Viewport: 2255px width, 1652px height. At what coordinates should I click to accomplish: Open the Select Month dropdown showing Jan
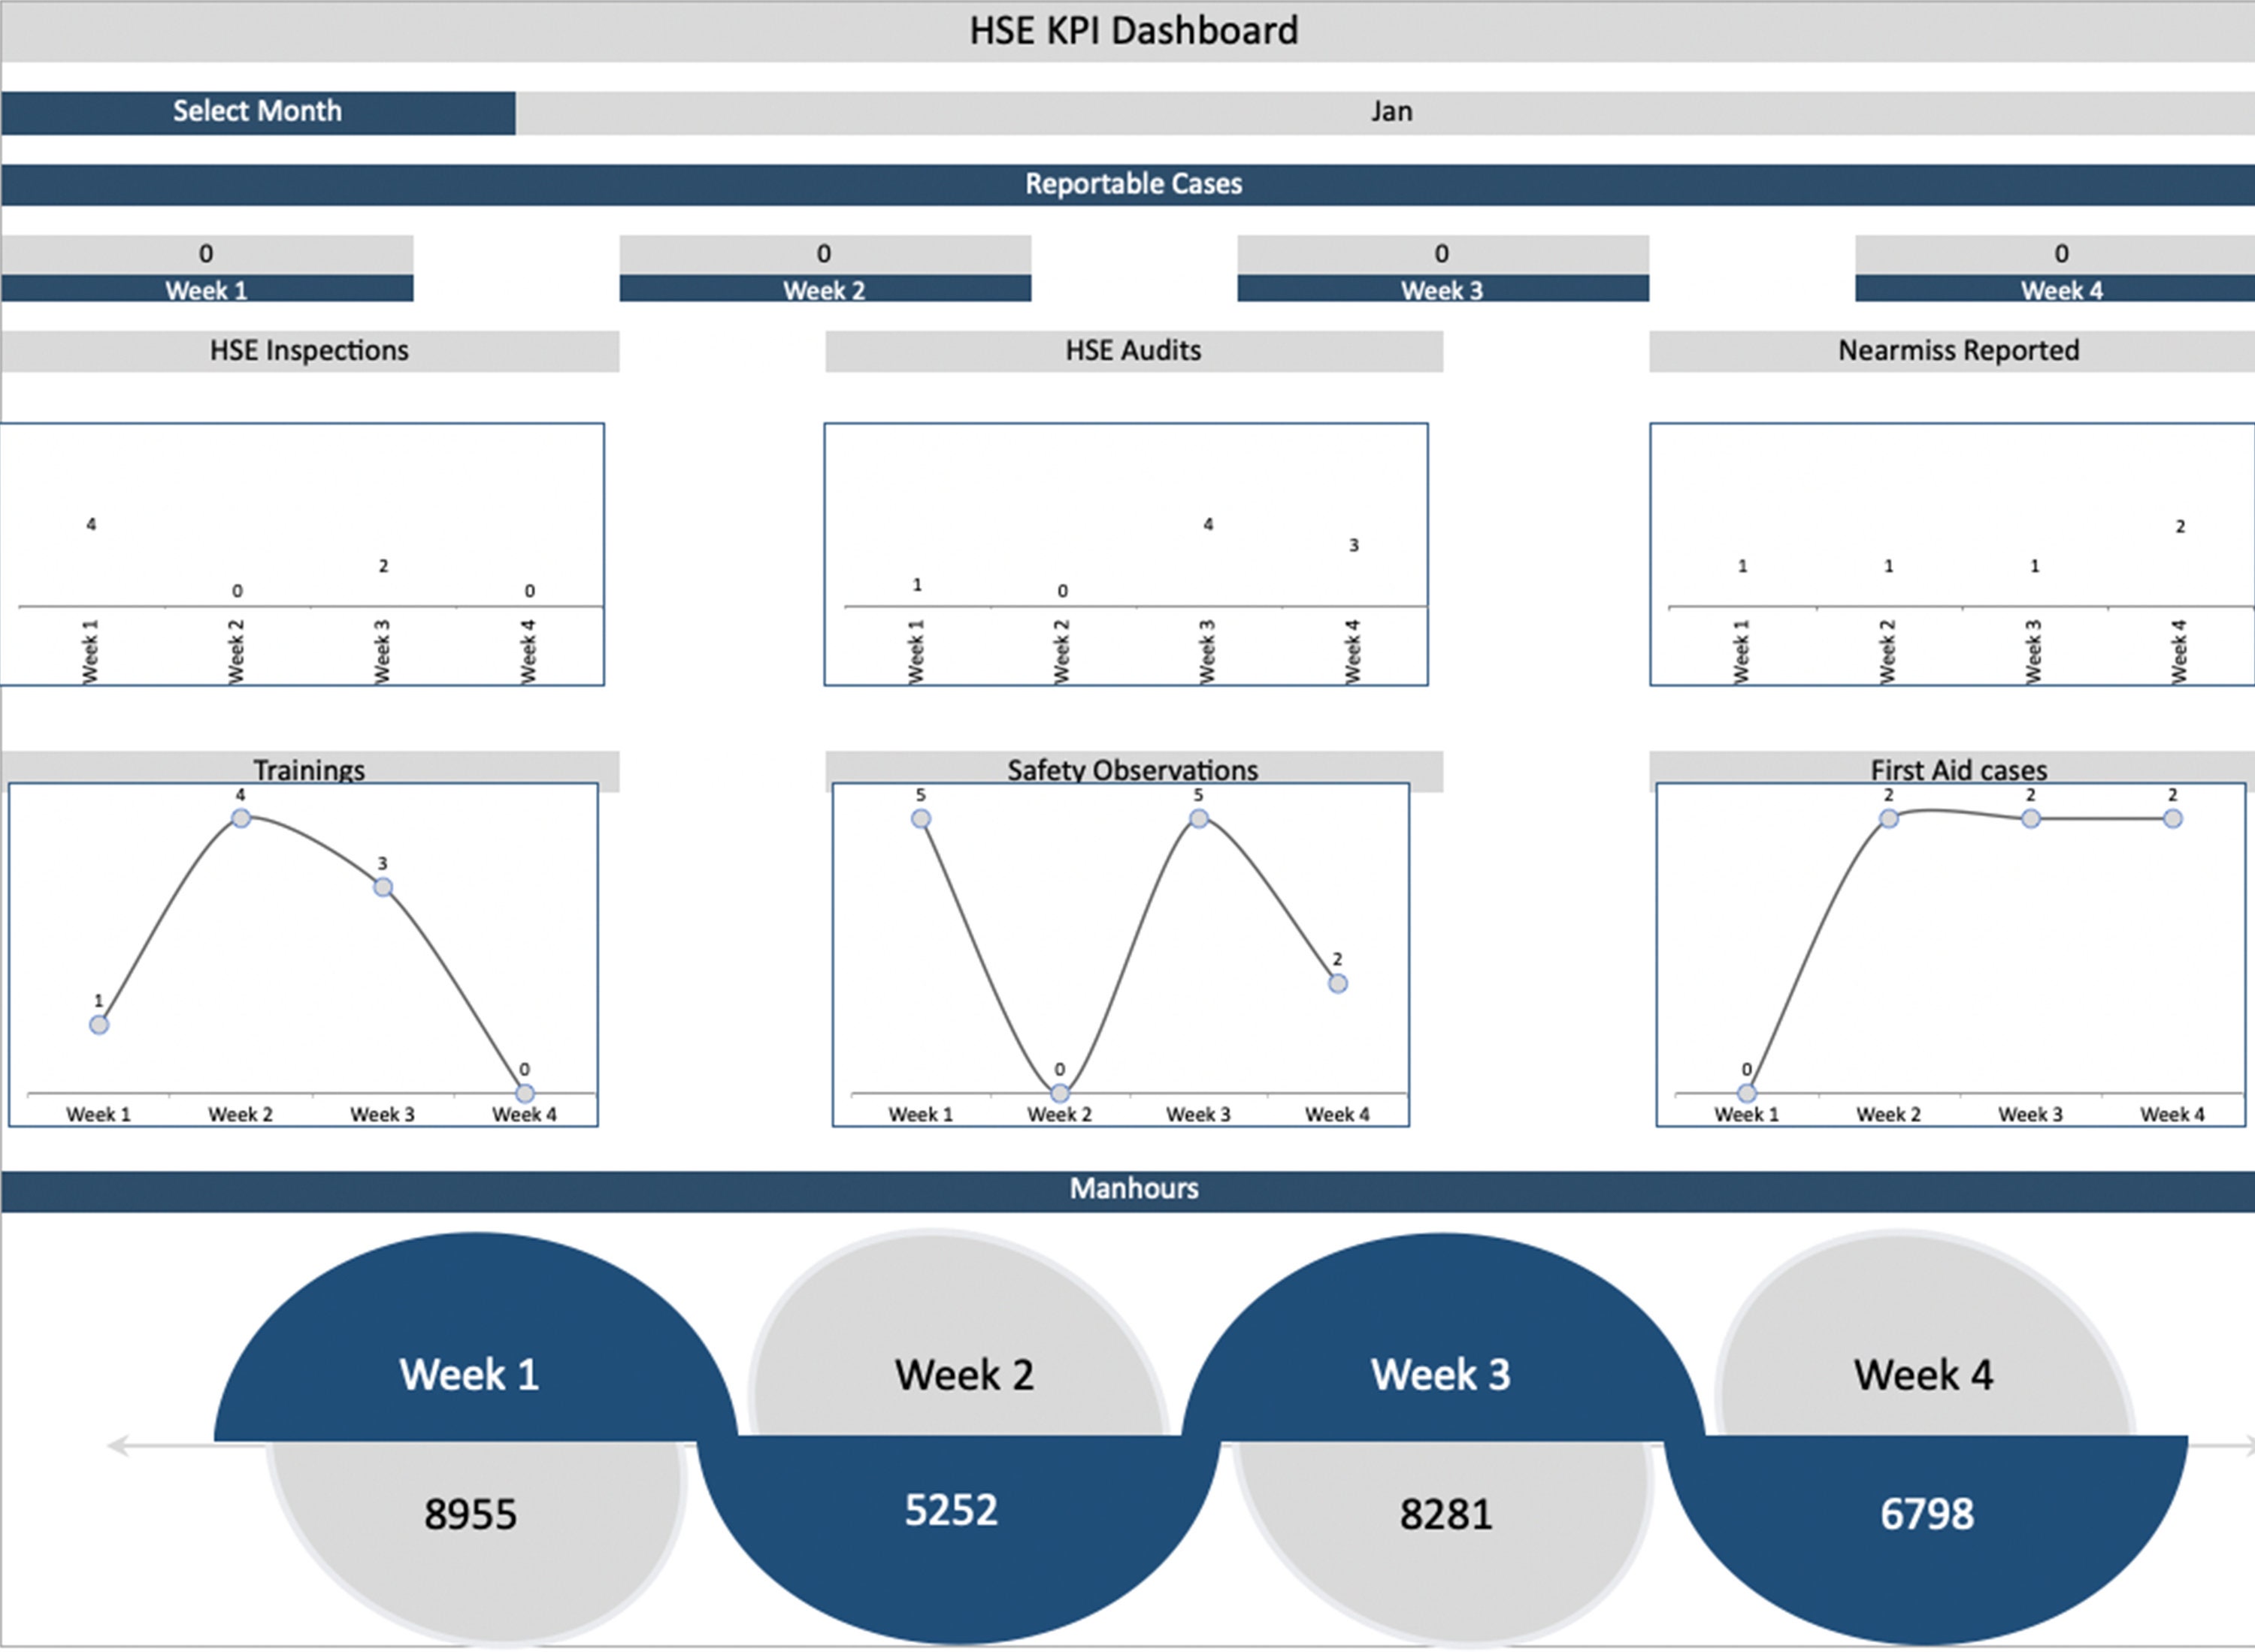point(1390,111)
